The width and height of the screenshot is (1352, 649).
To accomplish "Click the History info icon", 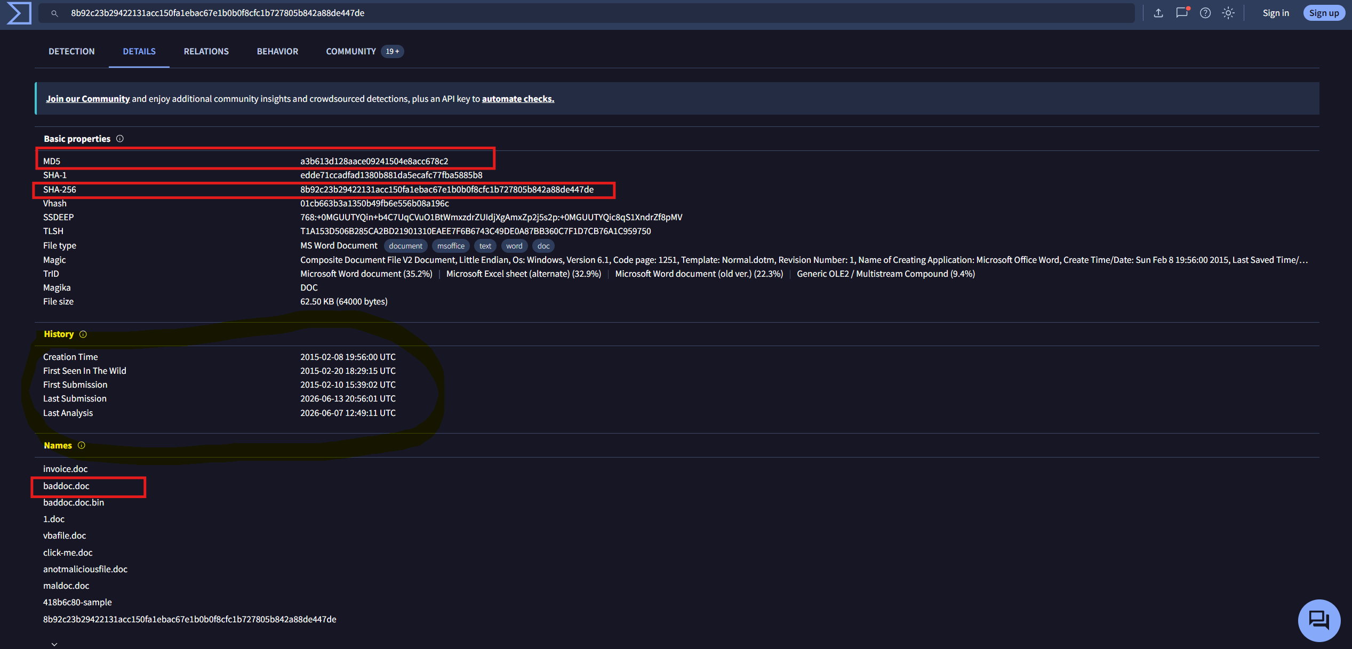I will 83,334.
